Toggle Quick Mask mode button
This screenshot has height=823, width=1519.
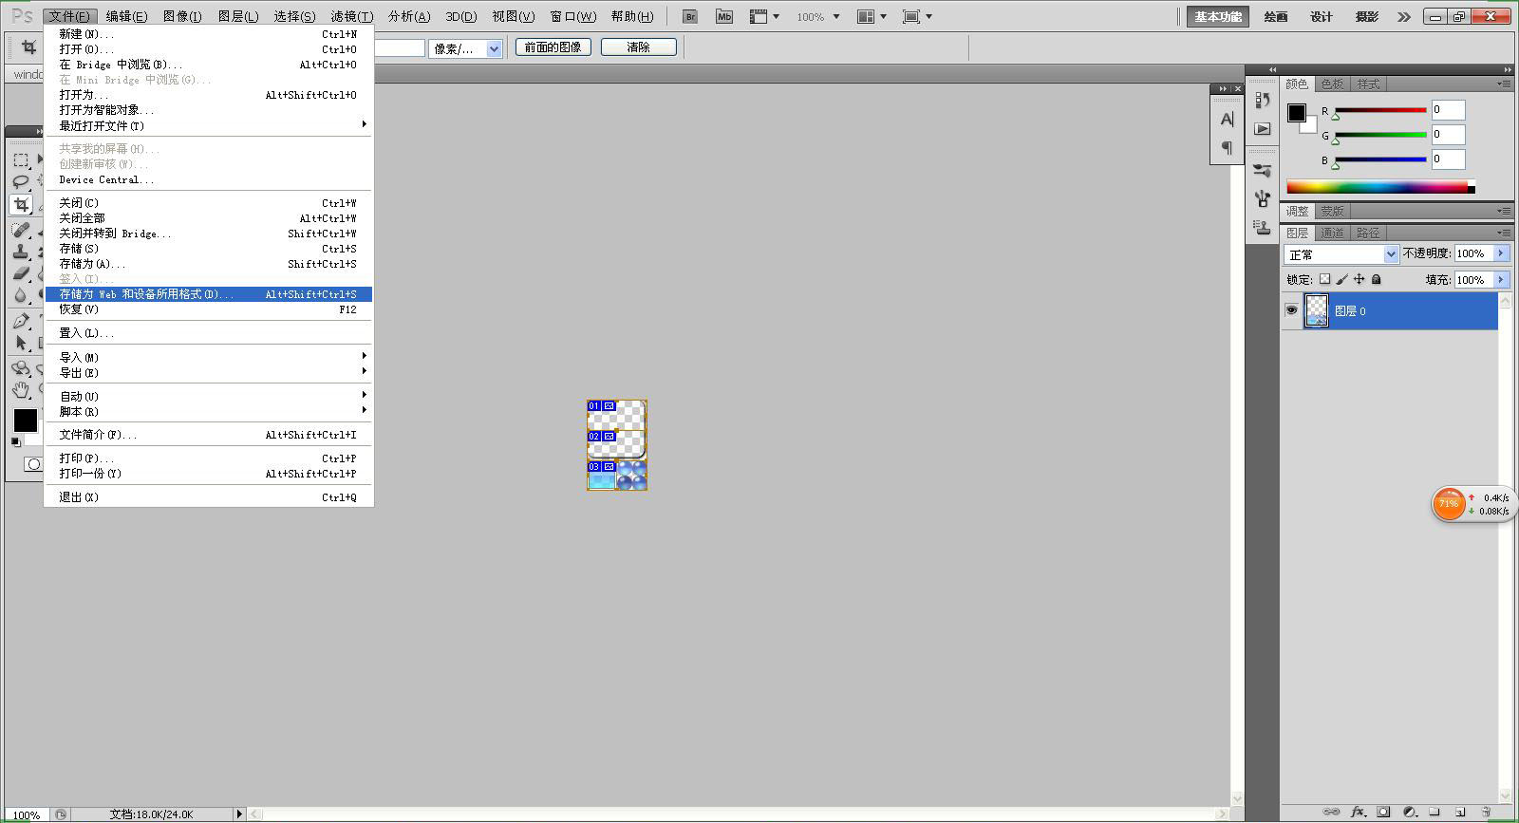tap(33, 464)
